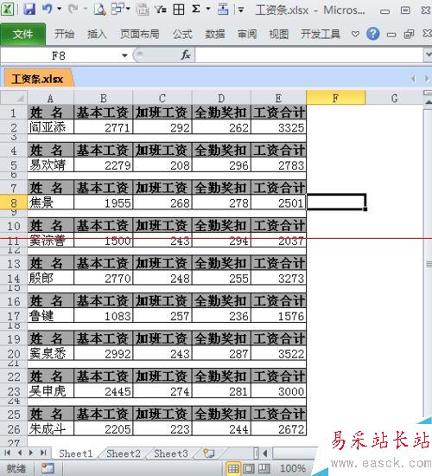Expand the formula bar chevron

click(x=428, y=55)
